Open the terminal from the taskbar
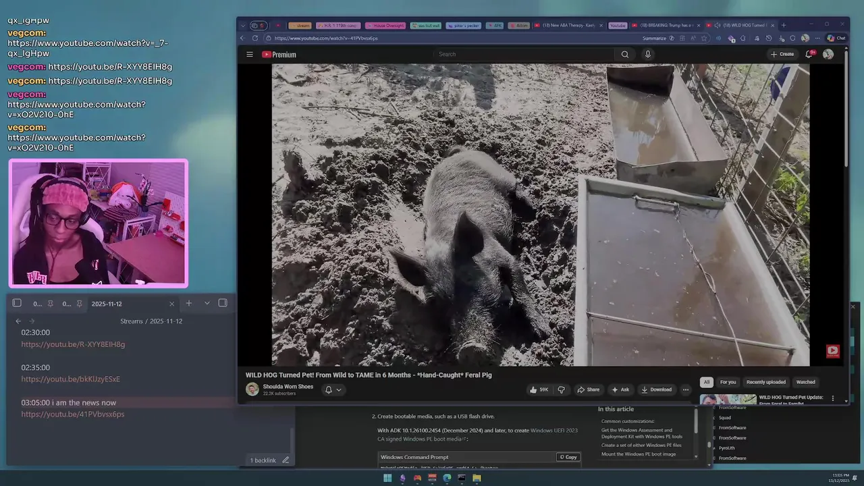Screen dimensions: 864x486 point(462,478)
